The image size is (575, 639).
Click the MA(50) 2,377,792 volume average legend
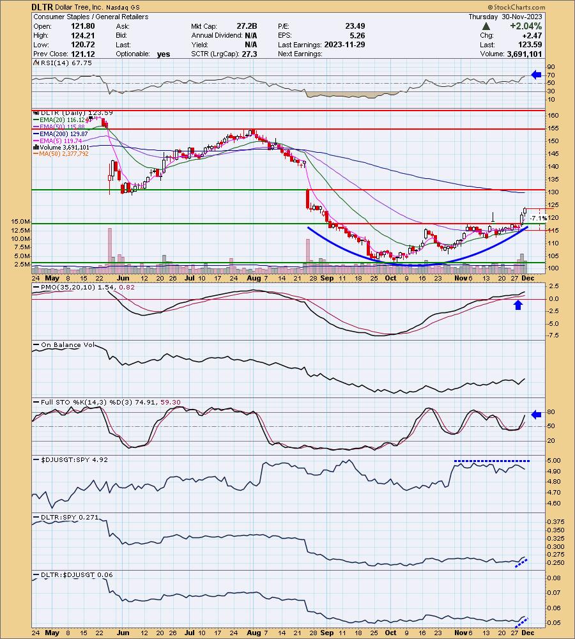coord(64,153)
